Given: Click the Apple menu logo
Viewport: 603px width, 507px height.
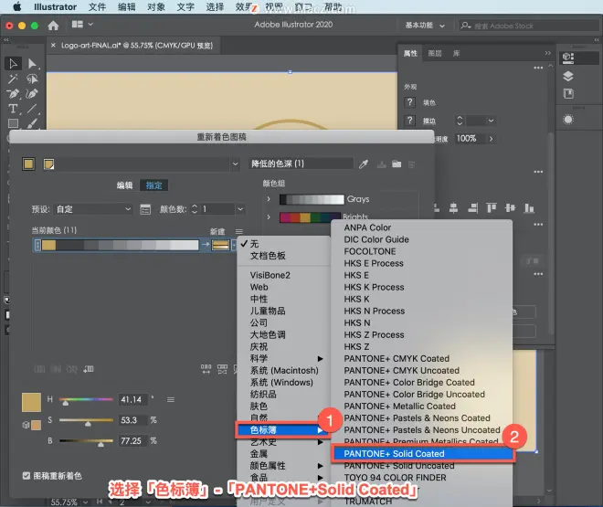Looking at the screenshot, I should (17, 7).
